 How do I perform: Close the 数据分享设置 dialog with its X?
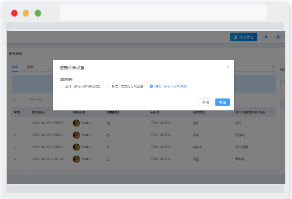pos(228,67)
